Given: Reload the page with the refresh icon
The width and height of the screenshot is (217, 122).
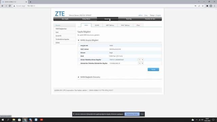Looking at the screenshot, I should click(10, 6).
